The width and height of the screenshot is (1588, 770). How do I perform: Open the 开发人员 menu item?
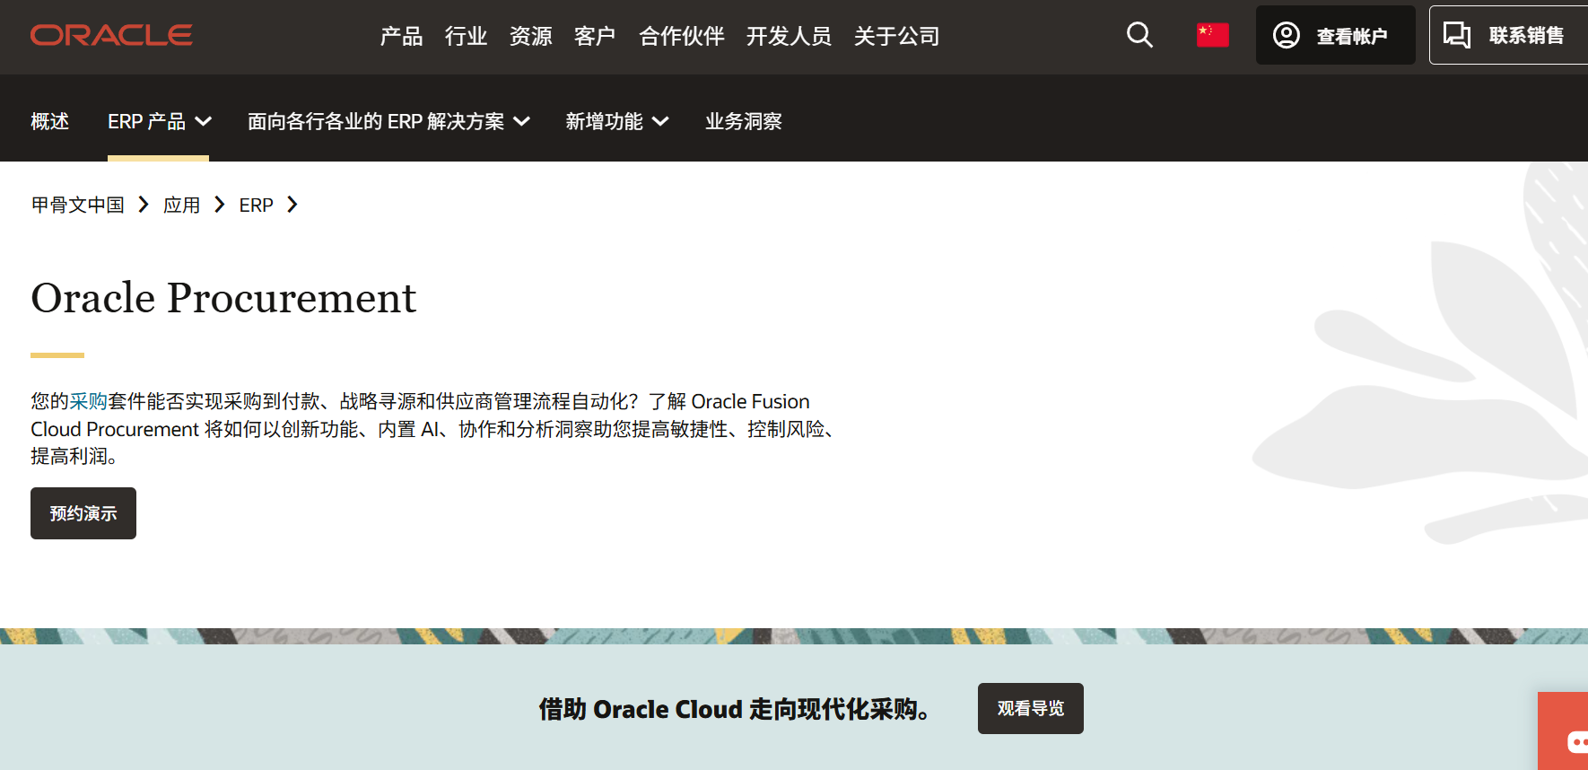coord(789,36)
